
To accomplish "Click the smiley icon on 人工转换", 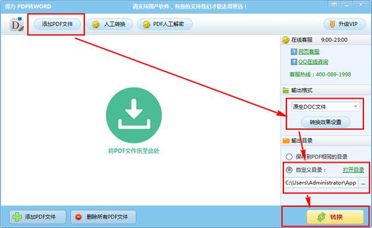I will [x=96, y=24].
